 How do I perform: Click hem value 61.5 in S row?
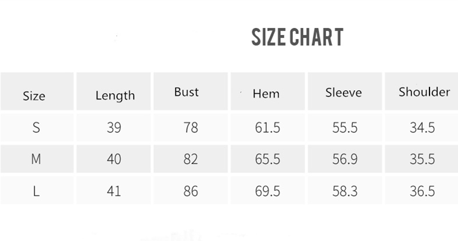[x=267, y=127]
